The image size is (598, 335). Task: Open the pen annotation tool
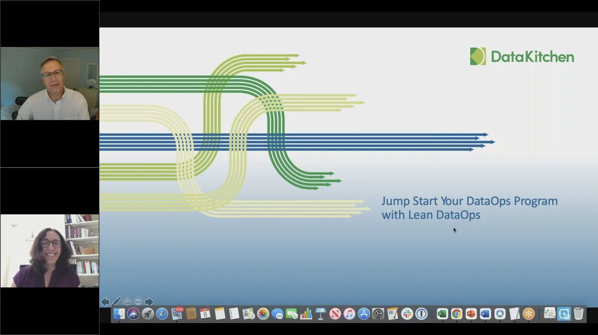pyautogui.click(x=116, y=302)
